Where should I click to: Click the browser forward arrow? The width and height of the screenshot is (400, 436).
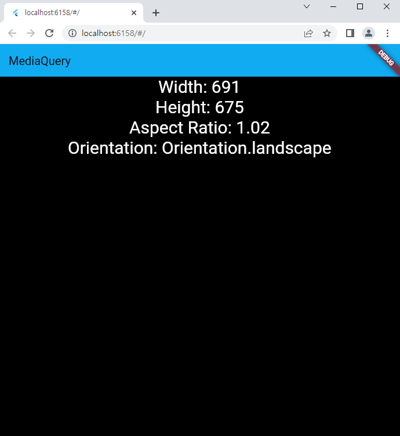click(31, 33)
